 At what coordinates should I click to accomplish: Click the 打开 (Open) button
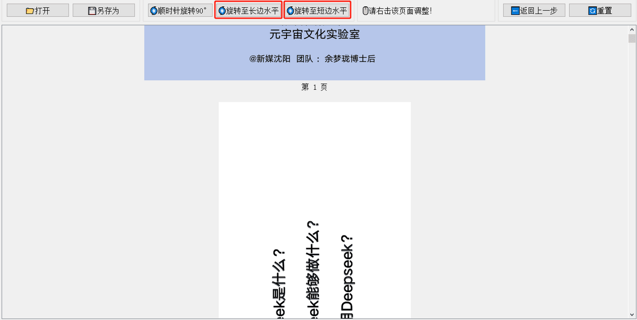click(38, 11)
